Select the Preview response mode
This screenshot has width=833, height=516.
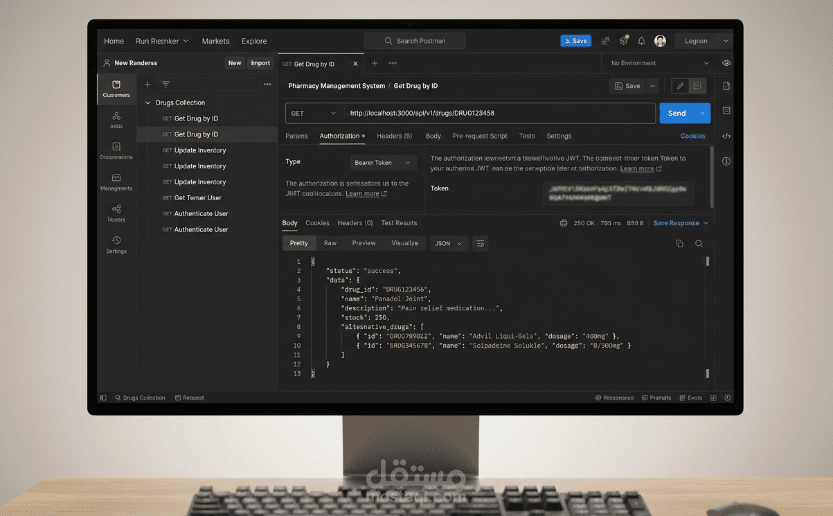click(x=364, y=243)
